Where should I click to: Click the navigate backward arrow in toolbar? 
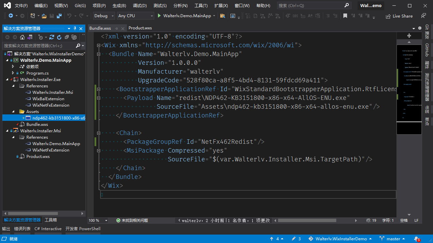[x=11, y=16]
